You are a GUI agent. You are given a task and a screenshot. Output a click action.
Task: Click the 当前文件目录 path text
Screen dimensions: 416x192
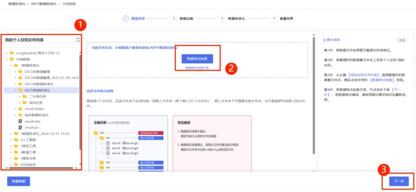(x=135, y=47)
